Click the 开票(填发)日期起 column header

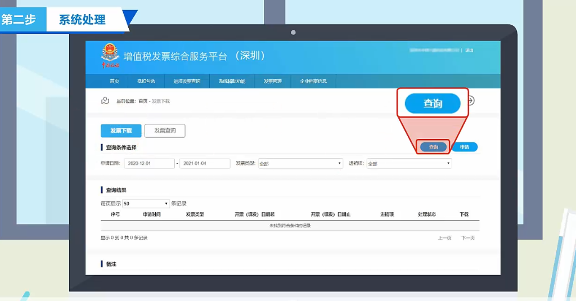[x=255, y=214]
